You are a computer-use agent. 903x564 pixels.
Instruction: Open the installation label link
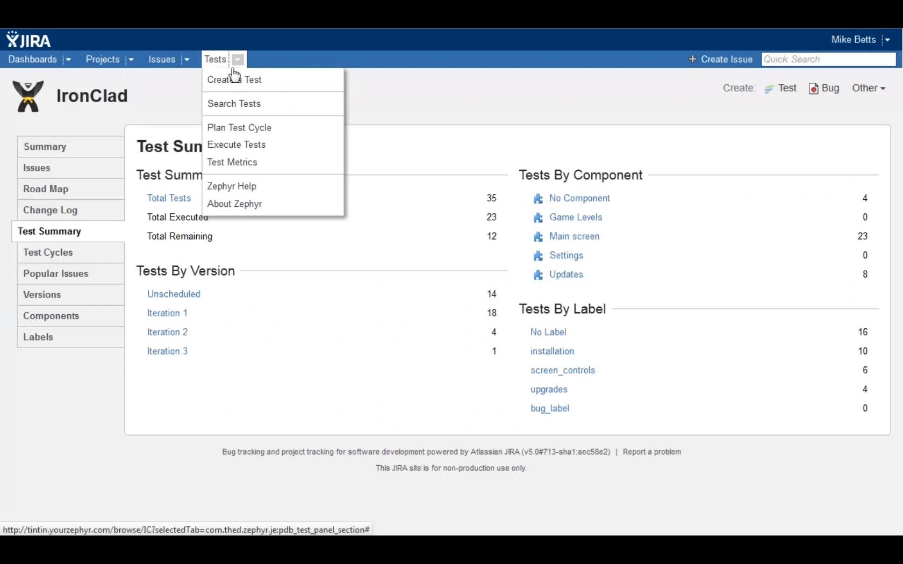point(552,351)
